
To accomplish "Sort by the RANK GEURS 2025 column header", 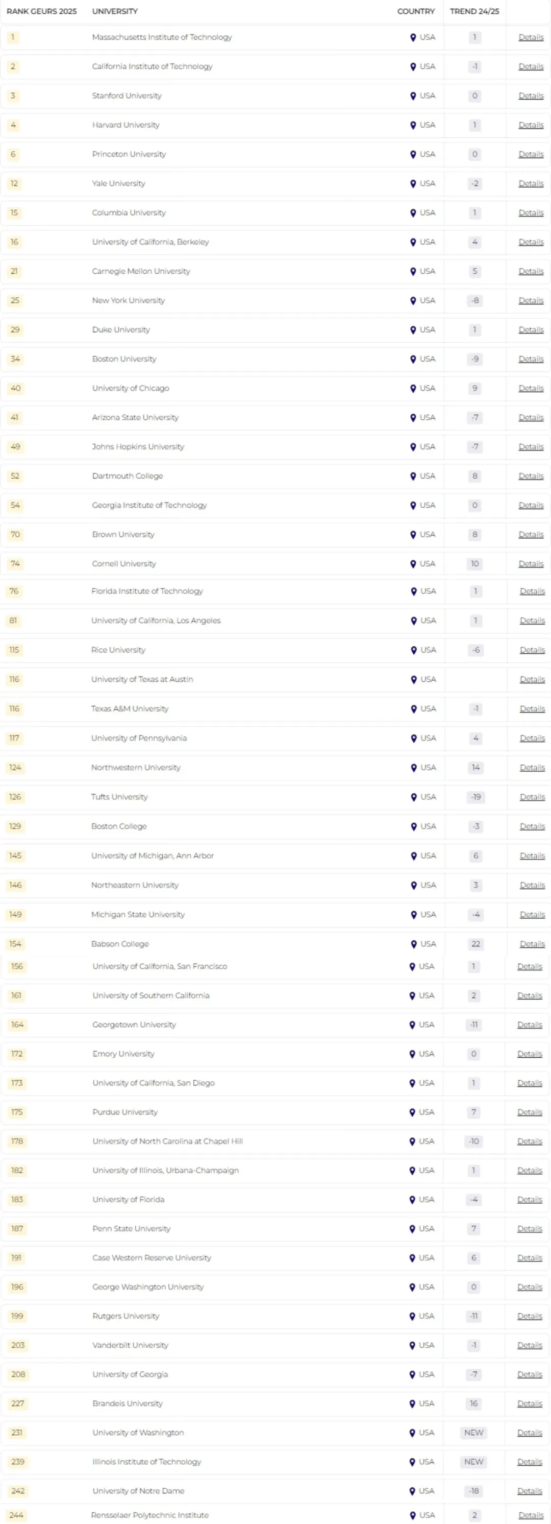I will click(42, 11).
